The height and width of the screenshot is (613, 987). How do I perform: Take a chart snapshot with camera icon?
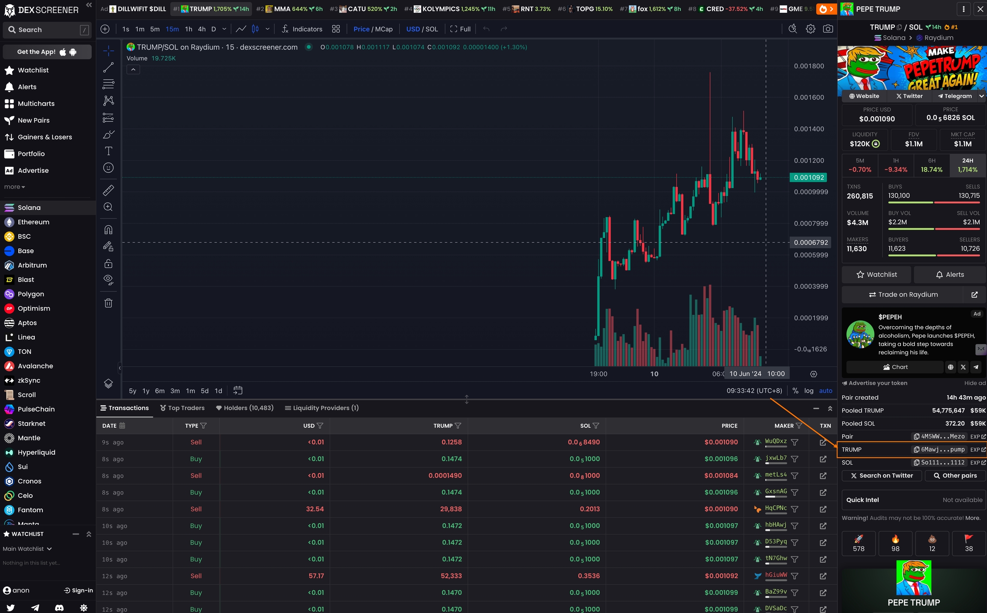coord(828,29)
